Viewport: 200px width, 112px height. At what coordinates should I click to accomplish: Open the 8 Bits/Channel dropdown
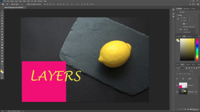click(x=190, y=32)
